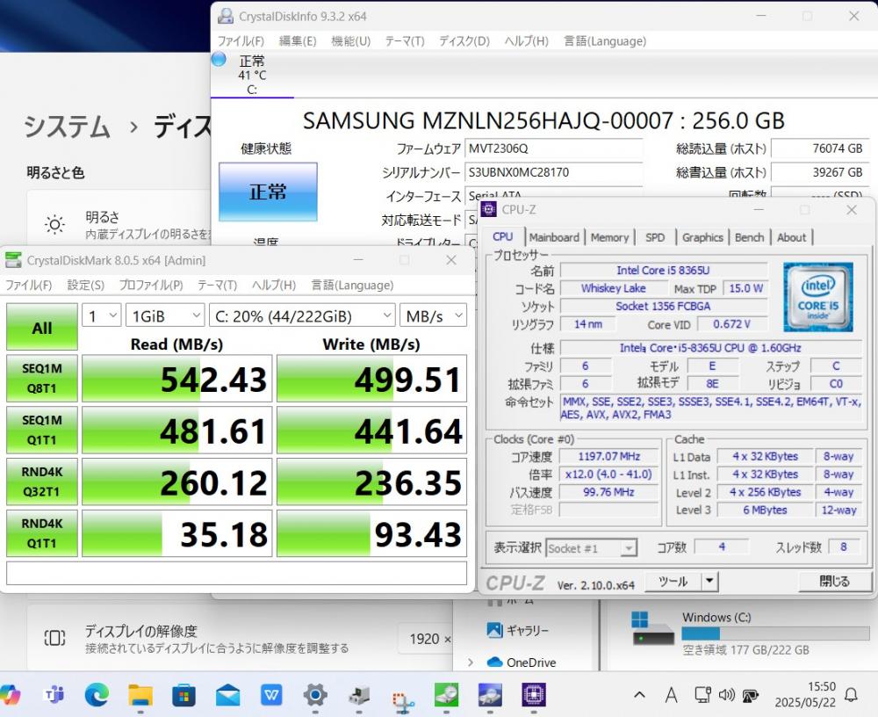Open File Explorer from the taskbar

(140, 696)
